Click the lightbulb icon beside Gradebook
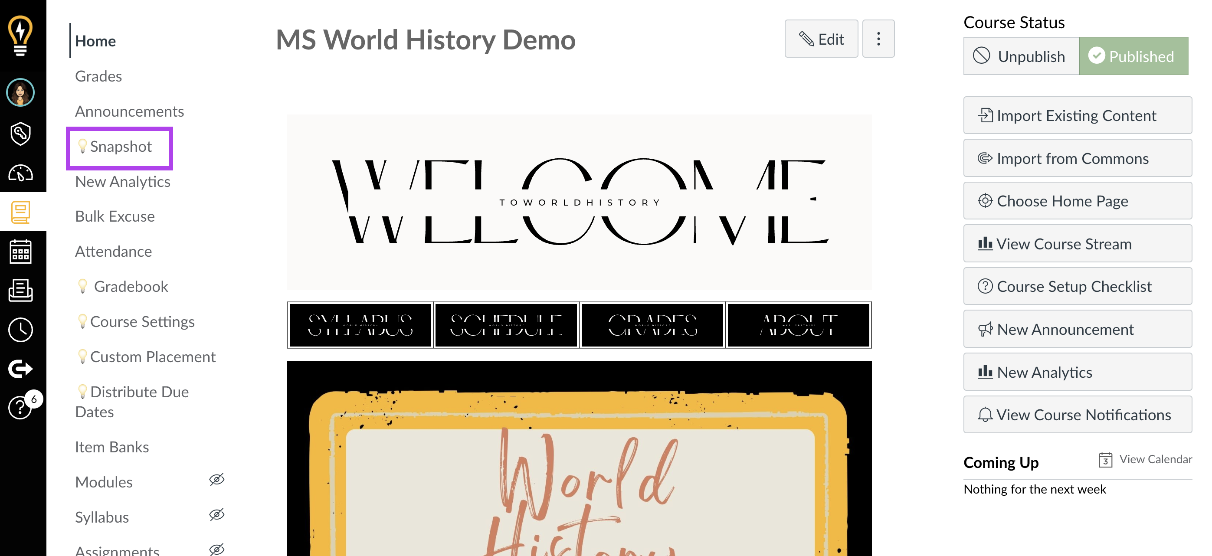This screenshot has height=556, width=1212. [x=82, y=286]
